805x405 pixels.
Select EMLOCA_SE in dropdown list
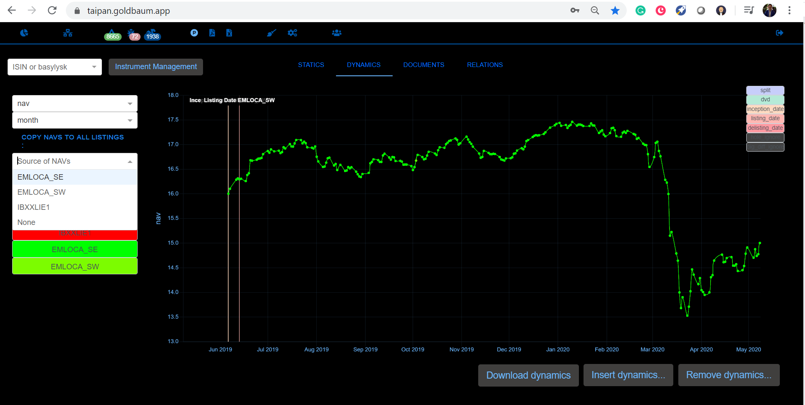coord(75,177)
